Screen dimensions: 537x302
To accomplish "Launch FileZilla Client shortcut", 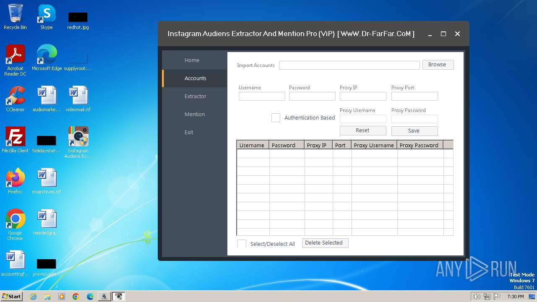I will click(15, 140).
